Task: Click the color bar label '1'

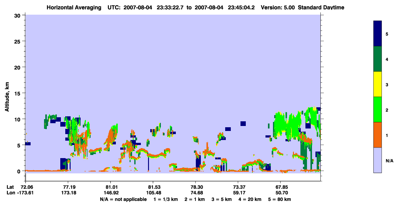Action: (x=387, y=135)
